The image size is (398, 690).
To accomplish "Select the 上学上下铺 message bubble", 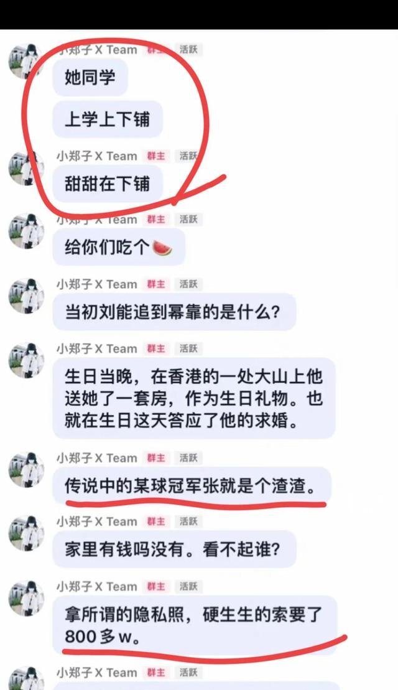I will coord(108,119).
